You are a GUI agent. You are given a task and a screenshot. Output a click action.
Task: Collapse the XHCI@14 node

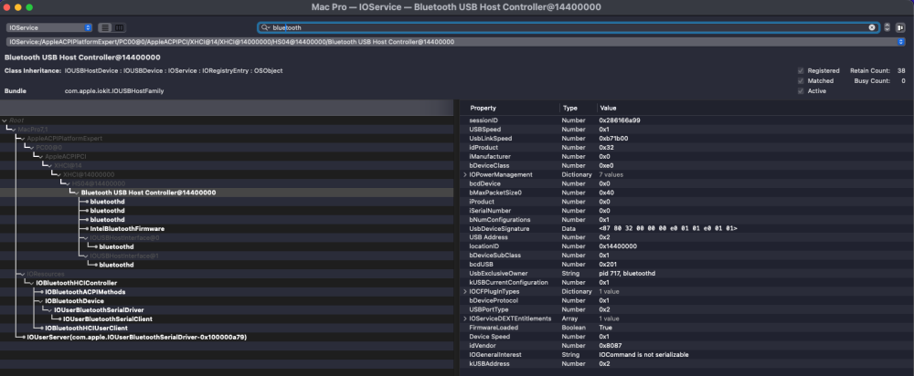point(50,165)
